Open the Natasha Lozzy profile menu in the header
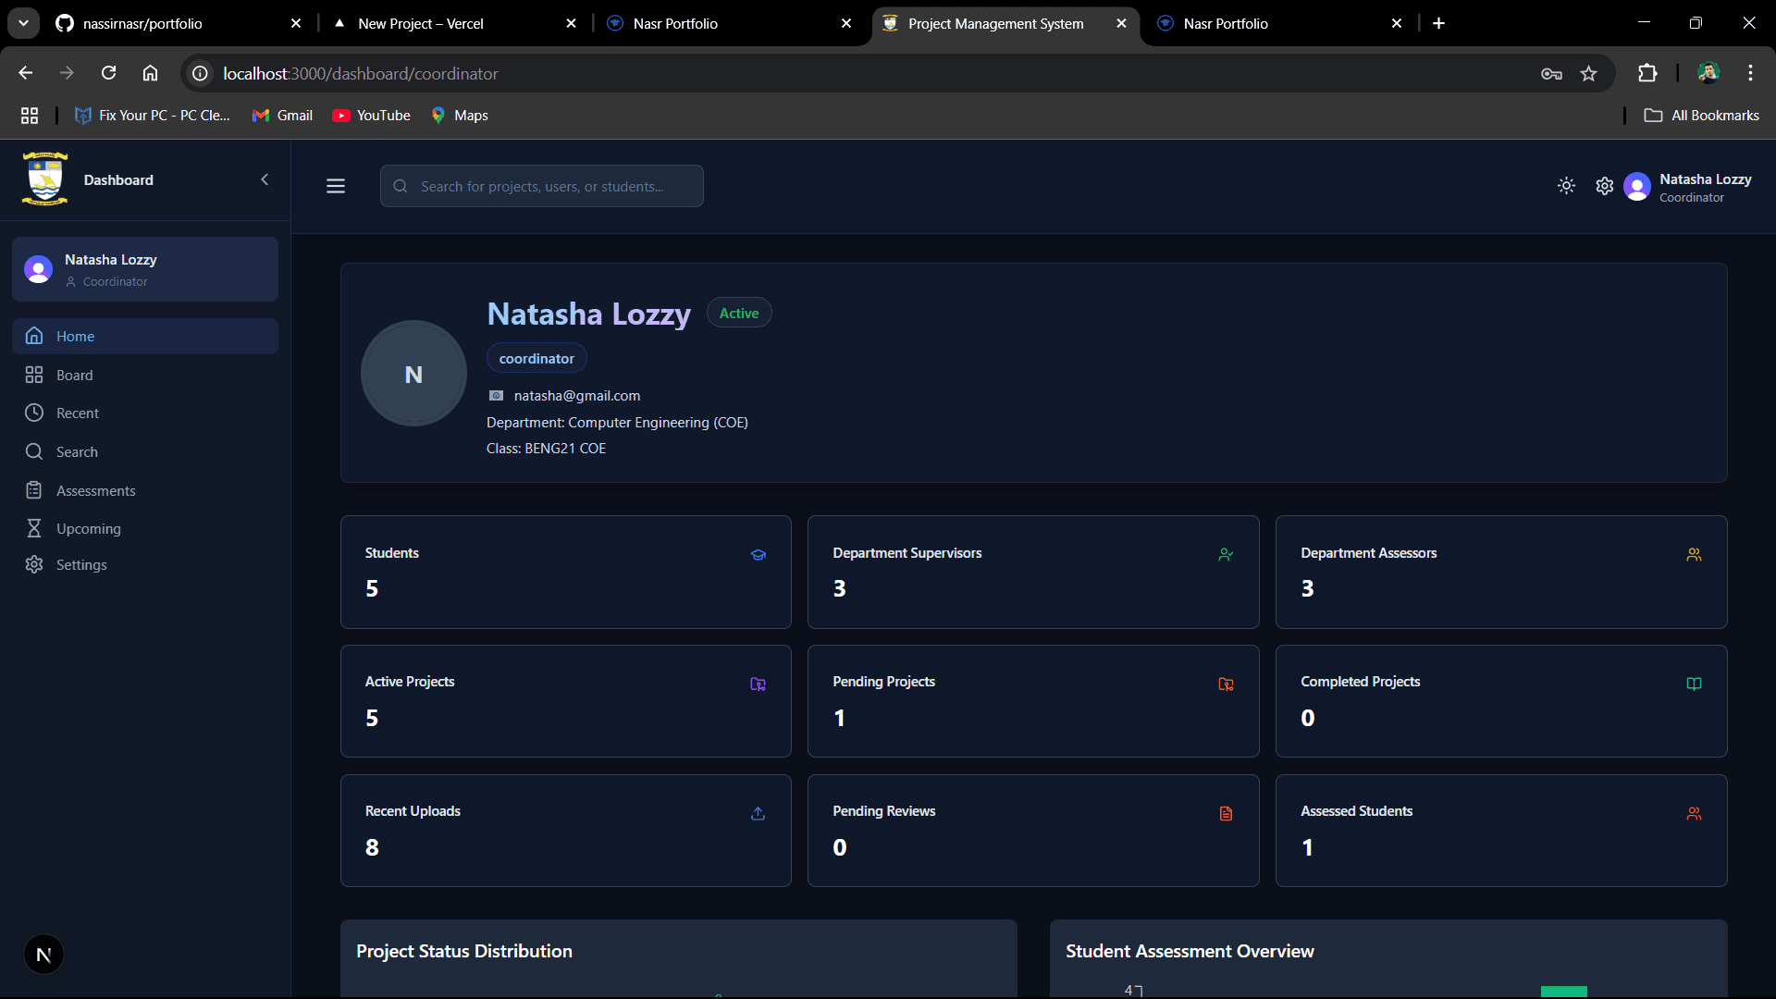1776x999 pixels. (1688, 186)
